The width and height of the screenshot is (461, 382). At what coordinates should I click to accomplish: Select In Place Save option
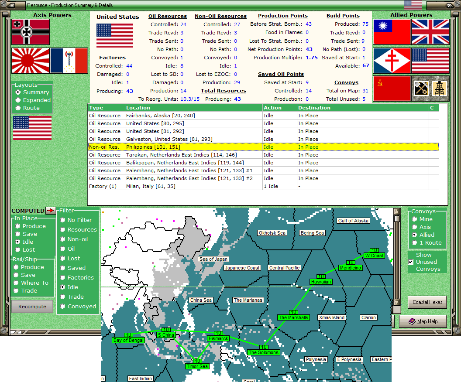tap(26, 234)
